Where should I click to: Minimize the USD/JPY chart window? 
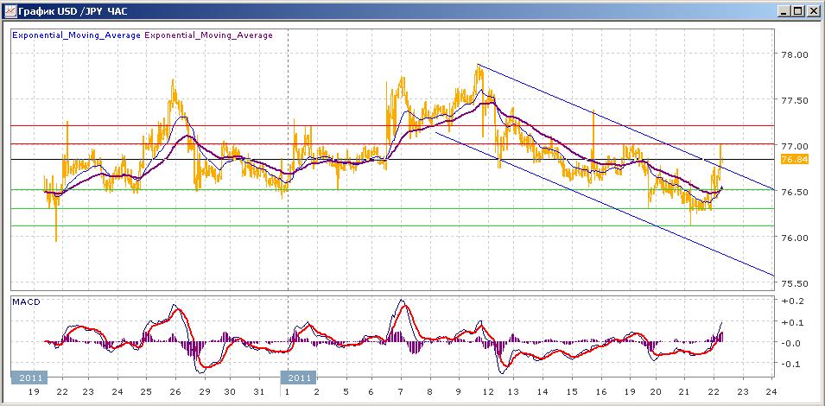[x=784, y=10]
